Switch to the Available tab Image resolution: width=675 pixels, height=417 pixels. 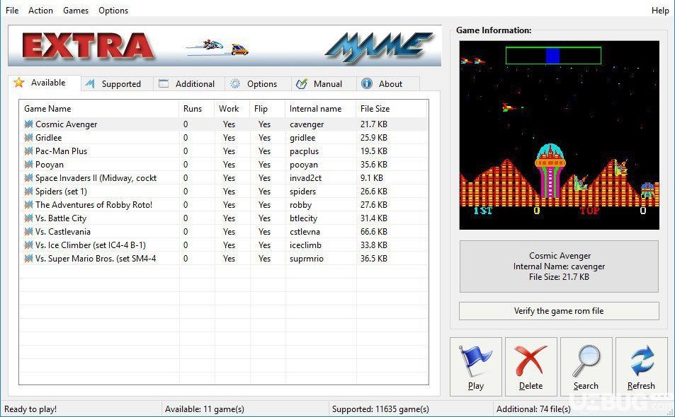pos(45,83)
